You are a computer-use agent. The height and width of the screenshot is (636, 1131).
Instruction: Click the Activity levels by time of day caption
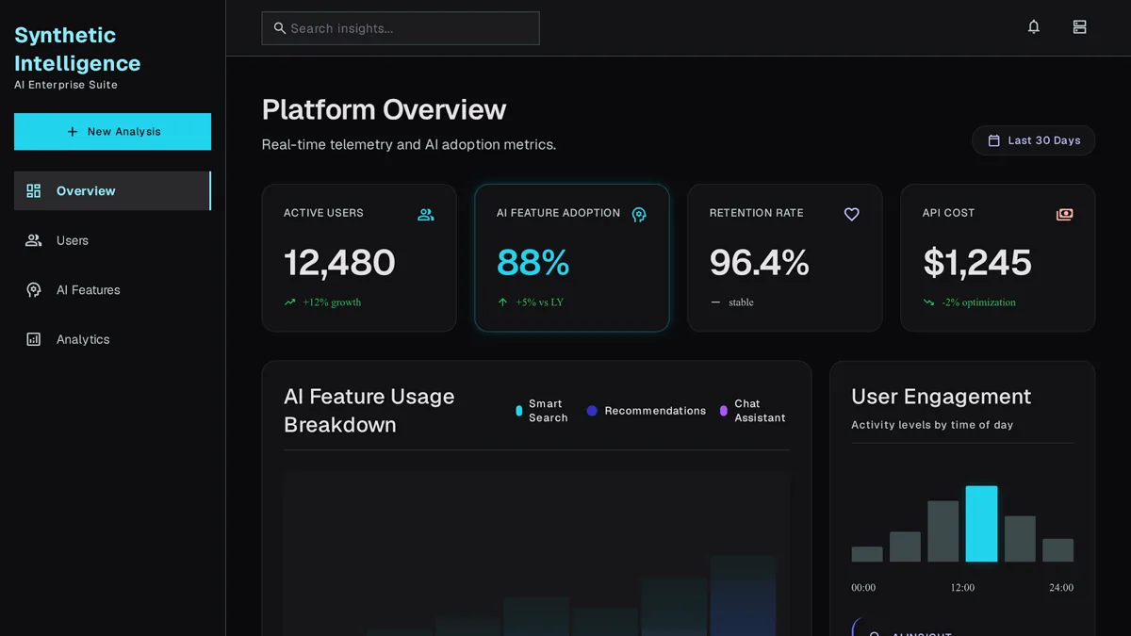click(932, 425)
